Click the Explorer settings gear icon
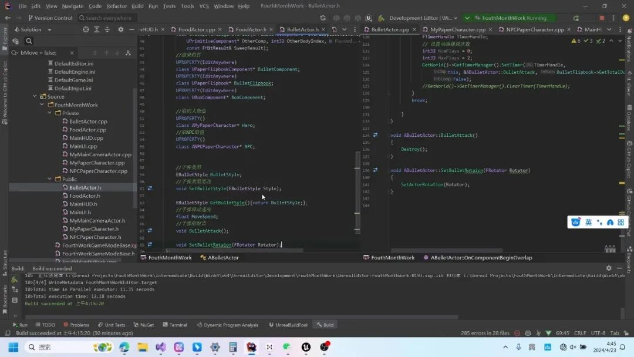The image size is (634, 357). point(120,29)
